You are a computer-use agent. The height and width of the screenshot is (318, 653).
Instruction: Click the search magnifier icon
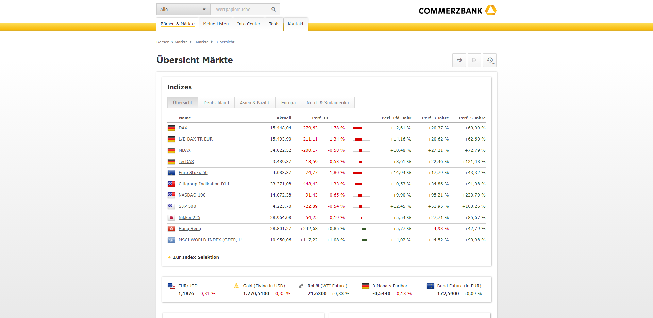[x=273, y=9]
